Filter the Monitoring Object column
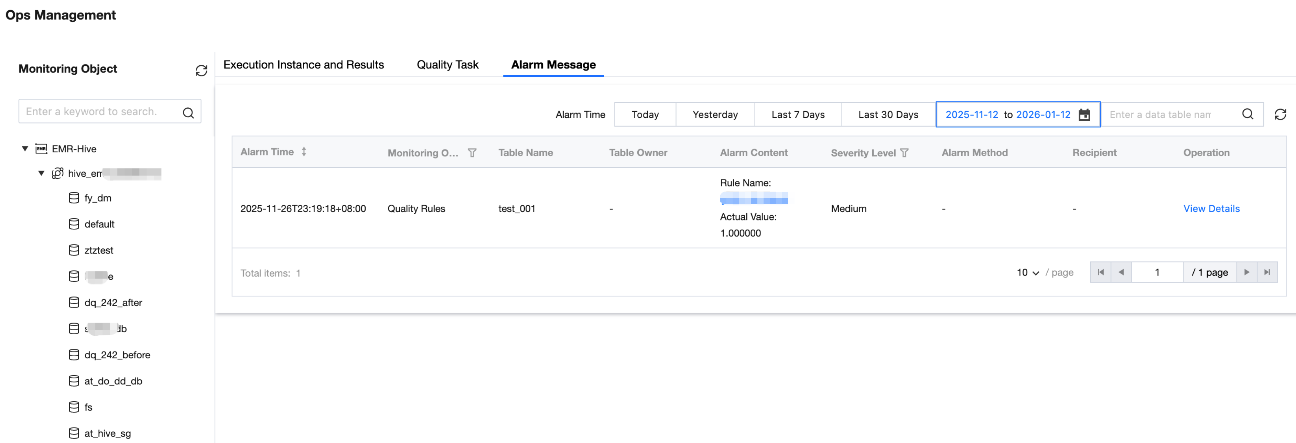This screenshot has height=443, width=1296. (x=472, y=153)
